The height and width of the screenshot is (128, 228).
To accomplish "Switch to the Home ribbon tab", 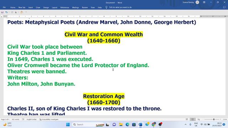I will point(13,7).
